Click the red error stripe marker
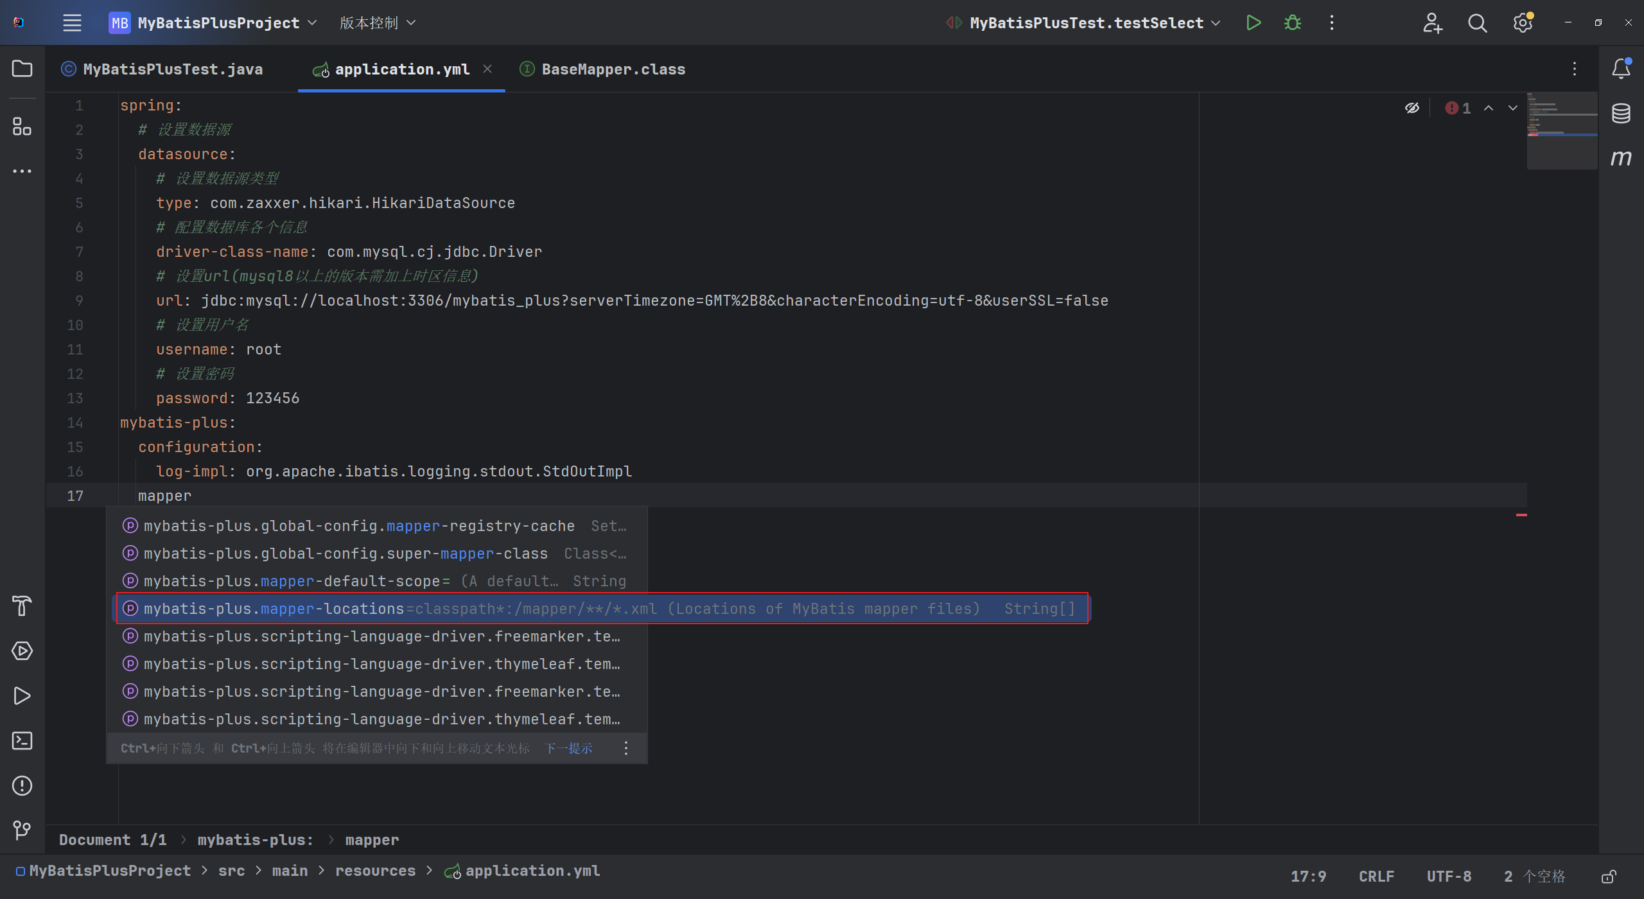 [x=1521, y=515]
